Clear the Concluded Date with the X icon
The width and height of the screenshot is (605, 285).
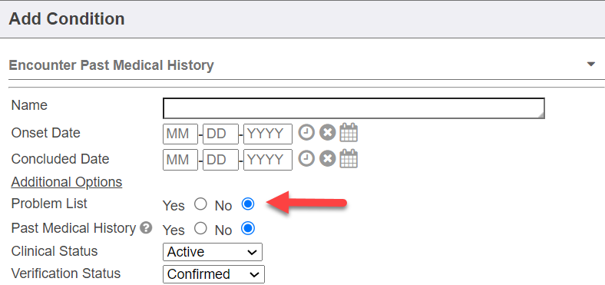(x=327, y=159)
